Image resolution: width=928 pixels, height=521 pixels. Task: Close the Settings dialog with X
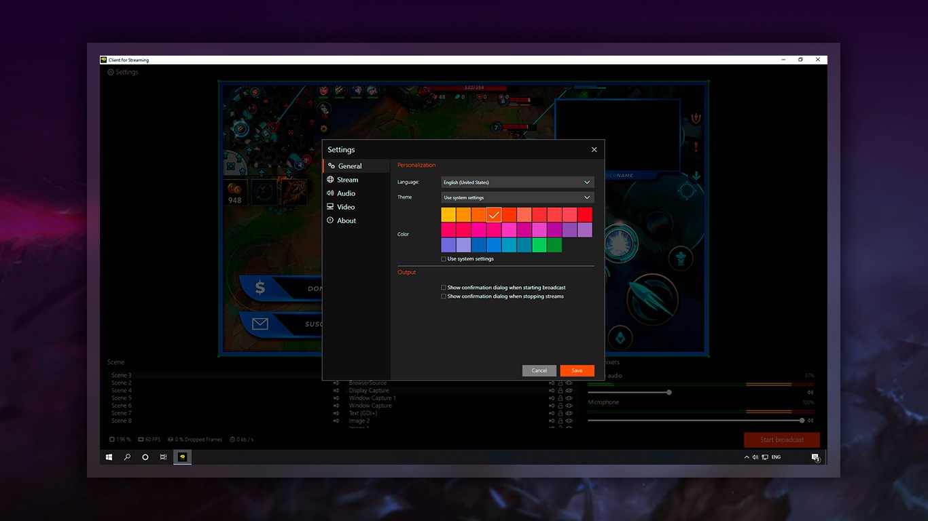pyautogui.click(x=594, y=150)
